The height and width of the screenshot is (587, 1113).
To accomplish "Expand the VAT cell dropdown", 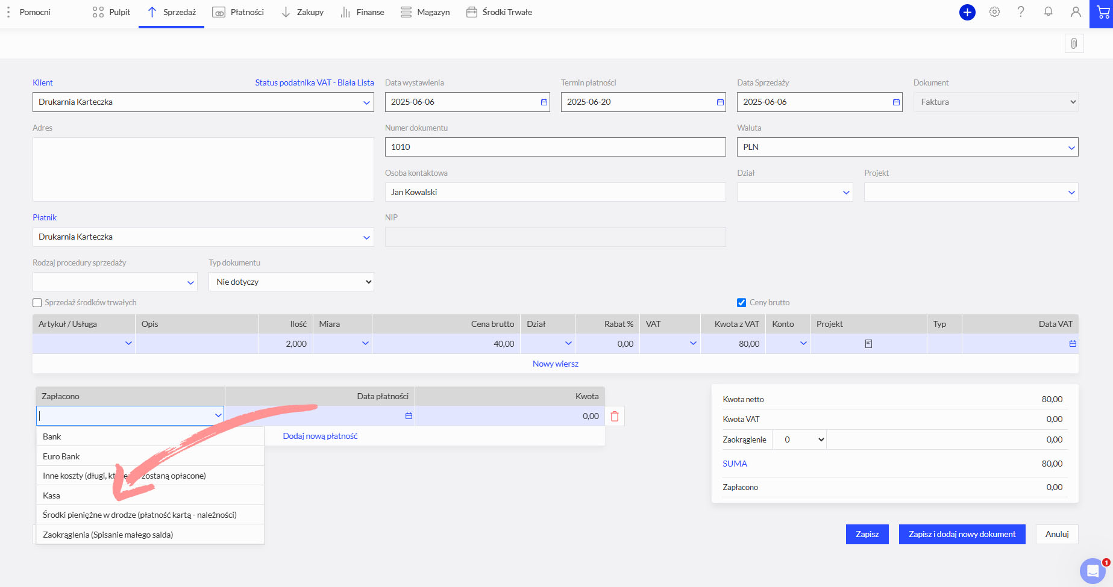I will point(693,343).
